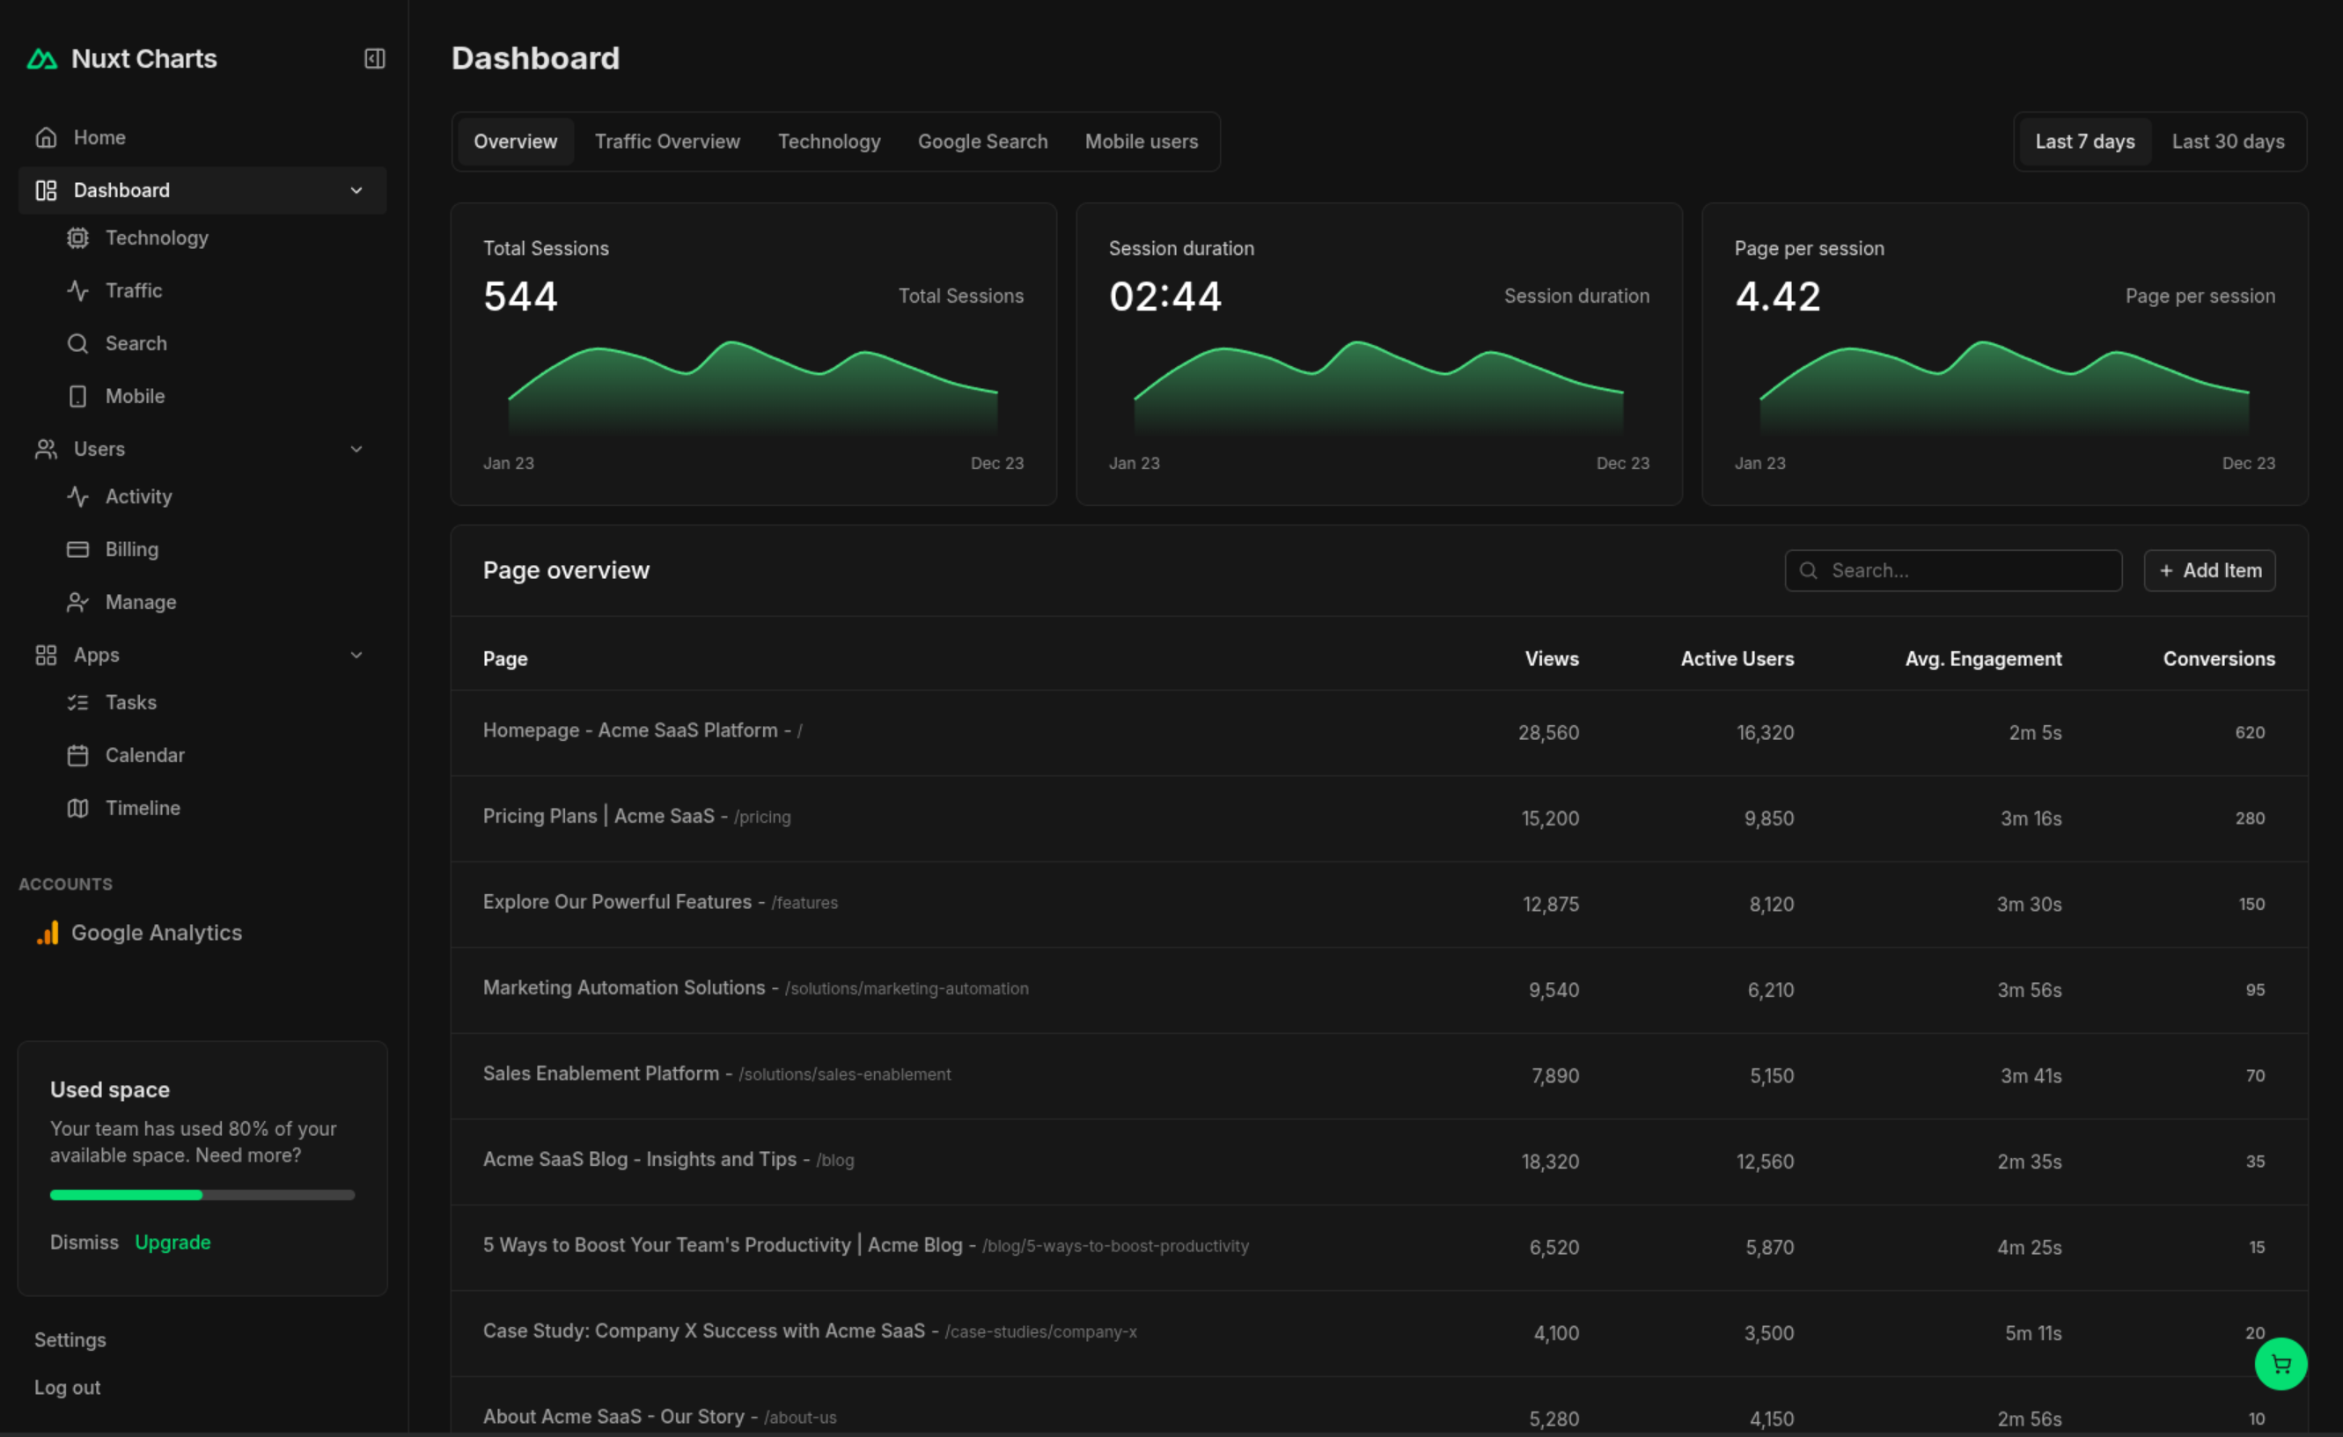The height and width of the screenshot is (1437, 2343).
Task: Select the Case Study: Company X row
Action: click(x=1379, y=1332)
